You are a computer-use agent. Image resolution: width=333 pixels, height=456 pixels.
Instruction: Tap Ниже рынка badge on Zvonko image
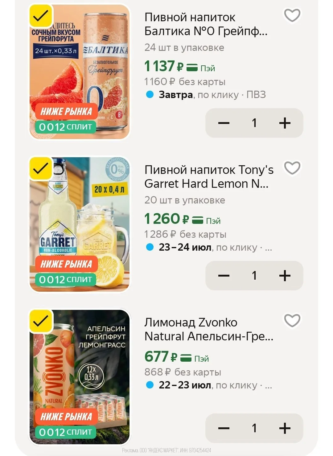(66, 417)
